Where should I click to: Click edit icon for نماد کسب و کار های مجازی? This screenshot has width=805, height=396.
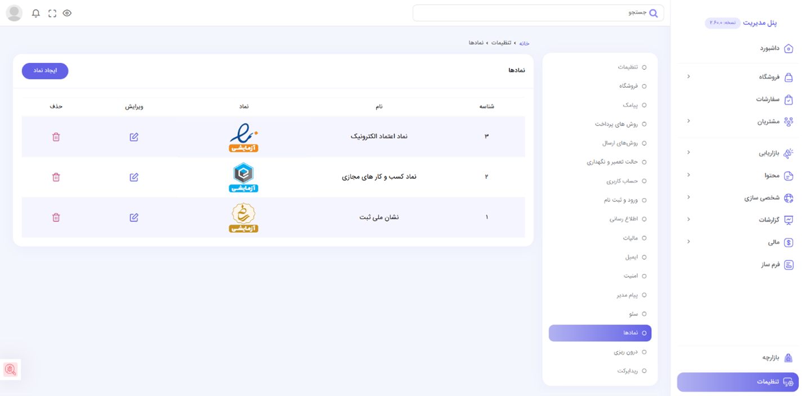(x=134, y=177)
